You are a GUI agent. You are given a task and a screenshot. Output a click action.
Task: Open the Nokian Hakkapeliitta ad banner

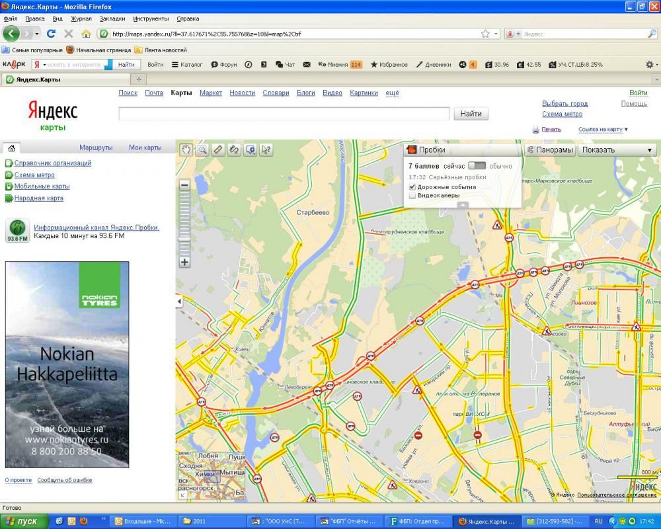(x=67, y=364)
